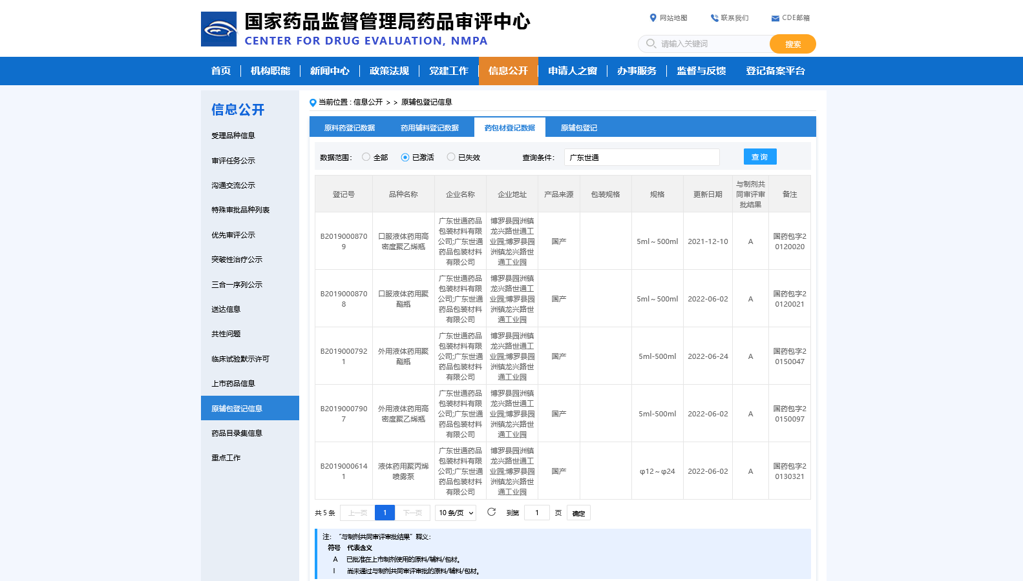Click registration number B20190008708 cell
The height and width of the screenshot is (581, 1023).
point(344,299)
